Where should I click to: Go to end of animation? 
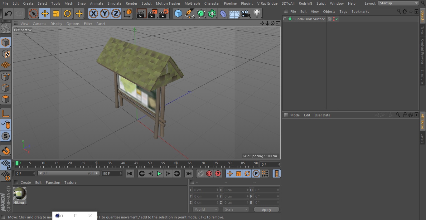coord(189,174)
